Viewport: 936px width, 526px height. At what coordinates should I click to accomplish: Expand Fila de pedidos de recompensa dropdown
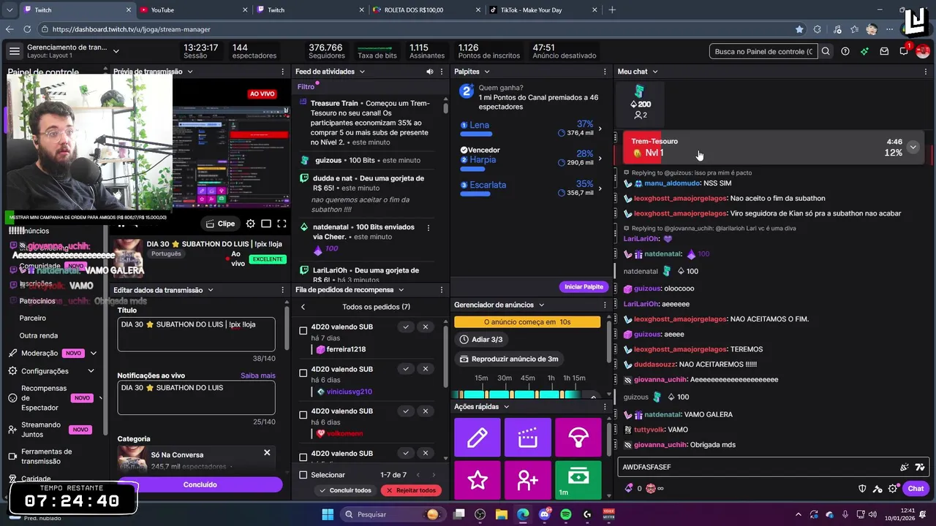[401, 290]
